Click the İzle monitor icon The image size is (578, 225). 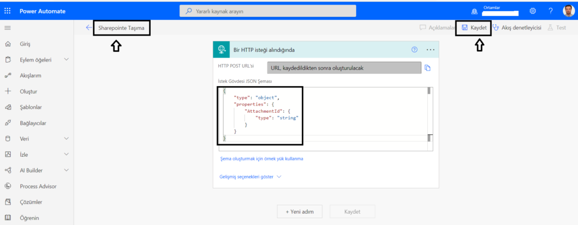pyautogui.click(x=7, y=155)
